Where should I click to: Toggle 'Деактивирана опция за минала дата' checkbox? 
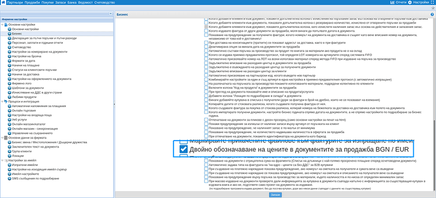[x=206, y=47]
